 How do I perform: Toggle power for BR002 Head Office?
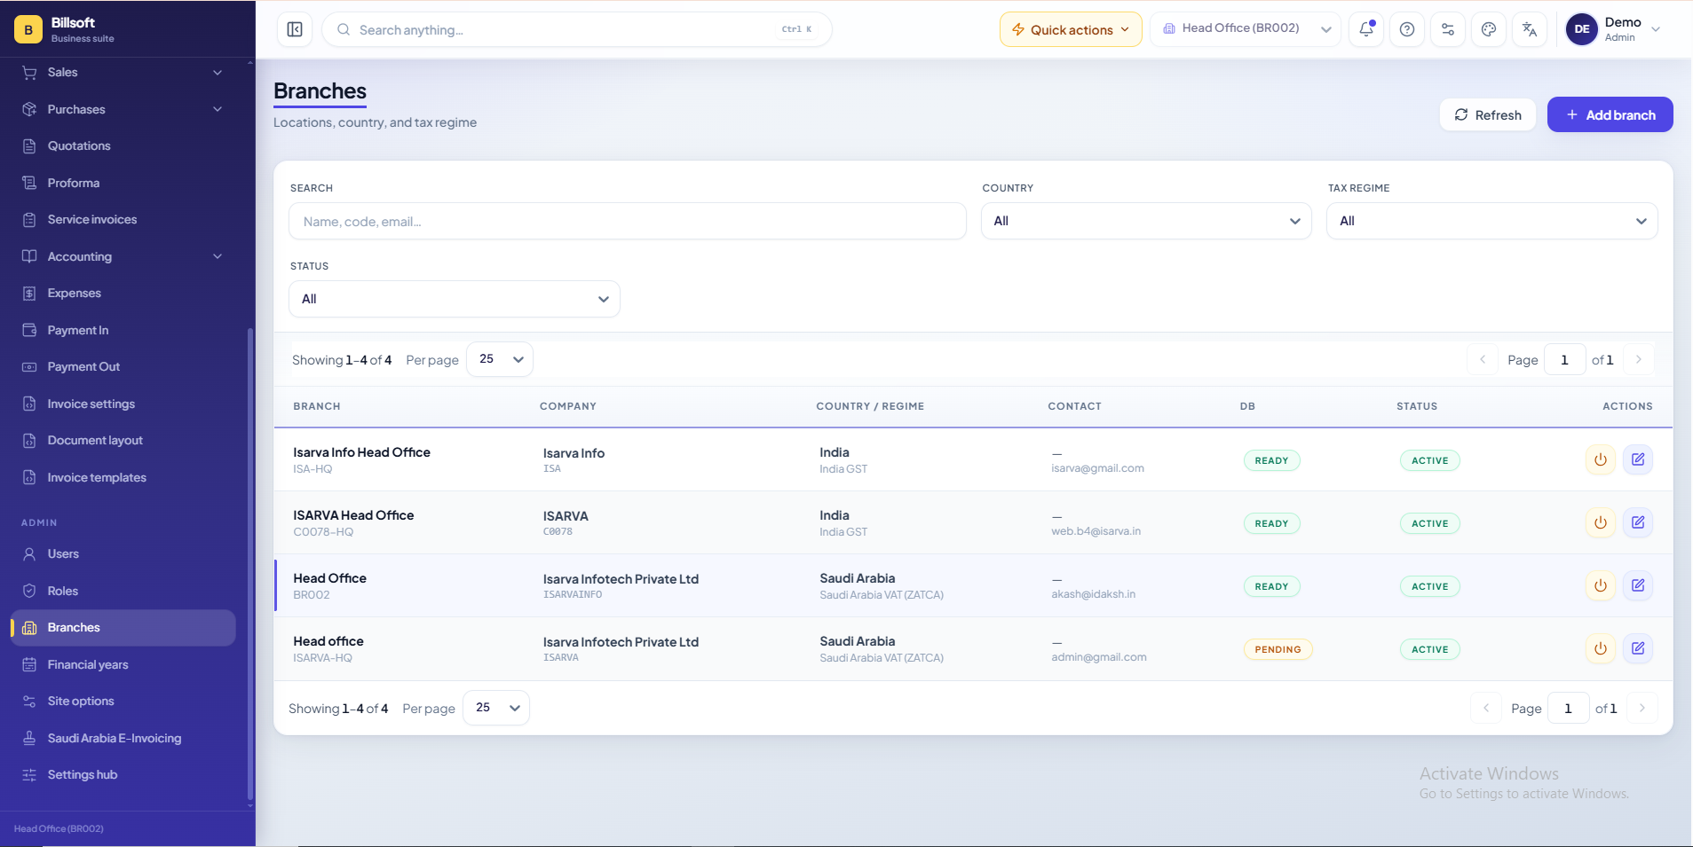pyautogui.click(x=1601, y=585)
